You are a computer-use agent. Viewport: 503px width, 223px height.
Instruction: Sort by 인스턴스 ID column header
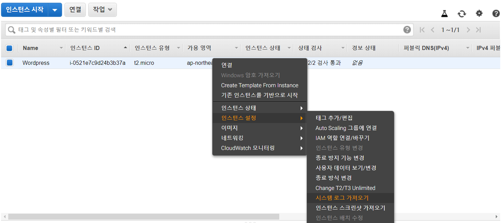pyautogui.click(x=85, y=48)
